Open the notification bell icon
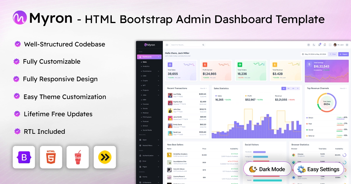Screen dimensions: 351x184 coord(325,45)
